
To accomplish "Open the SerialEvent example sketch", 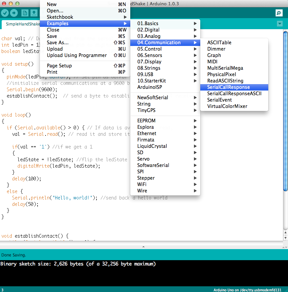I will (x=234, y=100).
